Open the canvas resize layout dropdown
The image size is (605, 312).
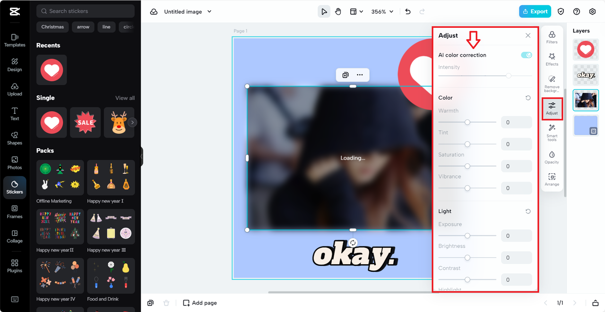coord(356,12)
